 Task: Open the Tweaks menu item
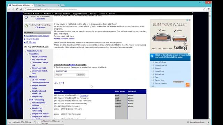(x=93, y=14)
